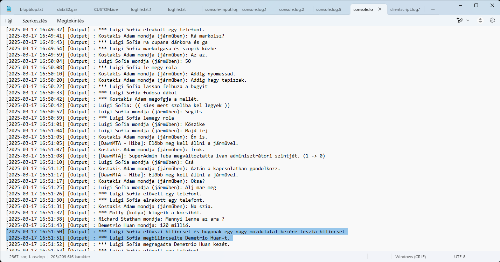Open the Megtekintés menu
Image resolution: width=500 pixels, height=262 pixels.
click(x=70, y=21)
